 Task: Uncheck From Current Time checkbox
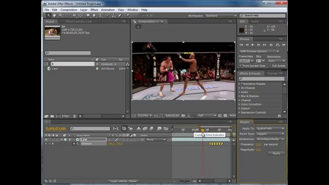[x=241, y=66]
